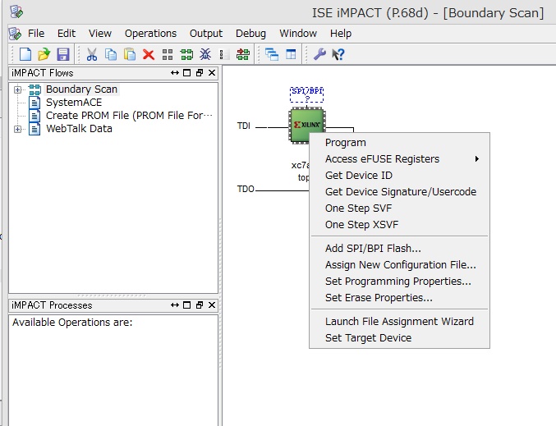
Task: Click the dashed SPI/BPI placeholder box
Action: [307, 94]
